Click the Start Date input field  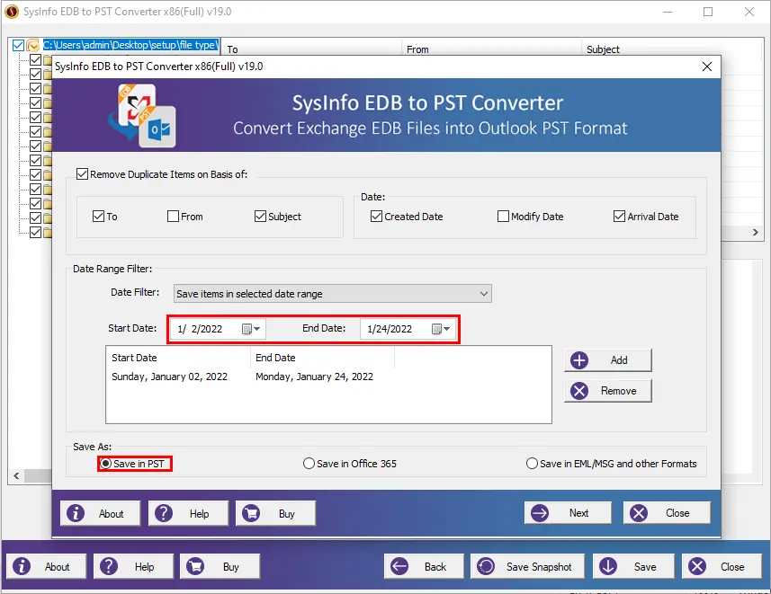pos(218,329)
